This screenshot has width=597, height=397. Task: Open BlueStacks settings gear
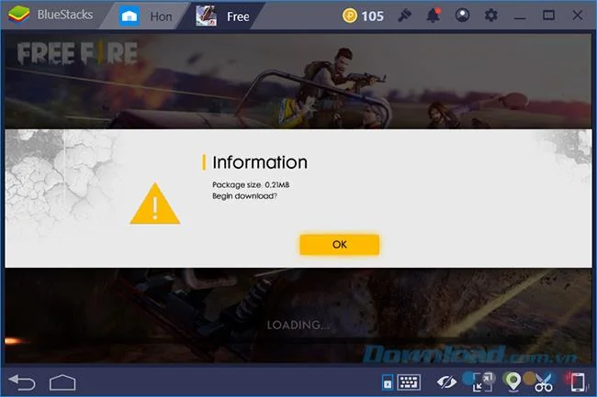pos(490,16)
